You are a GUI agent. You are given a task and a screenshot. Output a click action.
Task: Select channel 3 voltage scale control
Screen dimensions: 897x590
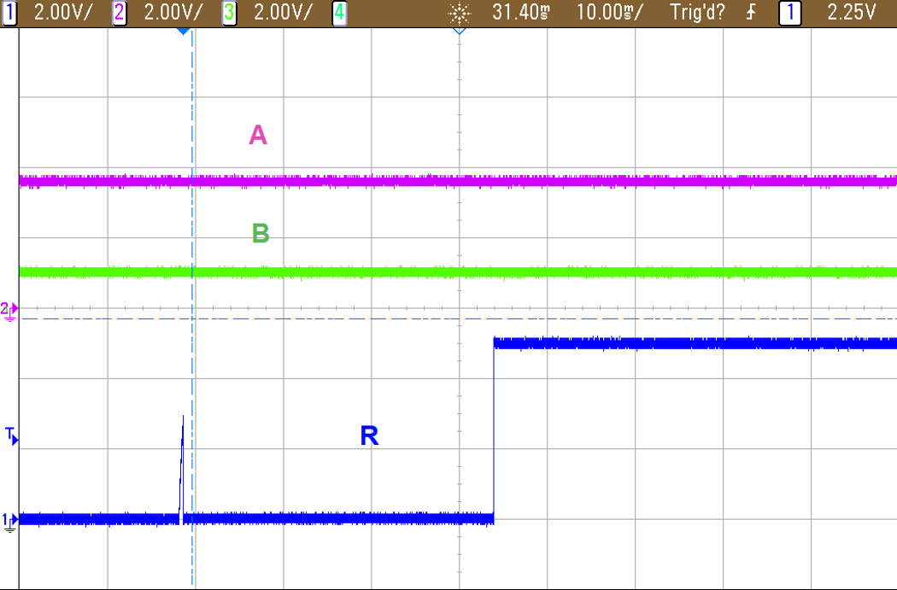coord(226,13)
